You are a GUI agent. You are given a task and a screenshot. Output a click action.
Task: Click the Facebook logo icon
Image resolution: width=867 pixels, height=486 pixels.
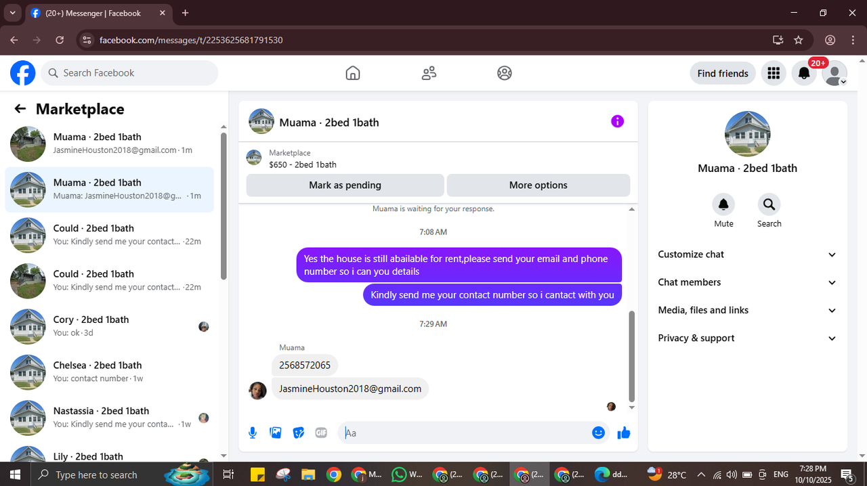(22, 73)
